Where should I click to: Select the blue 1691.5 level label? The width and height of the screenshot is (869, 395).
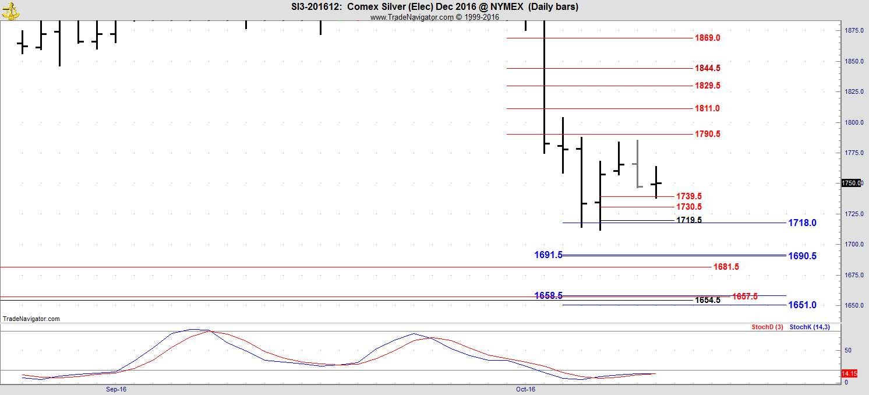[548, 255]
